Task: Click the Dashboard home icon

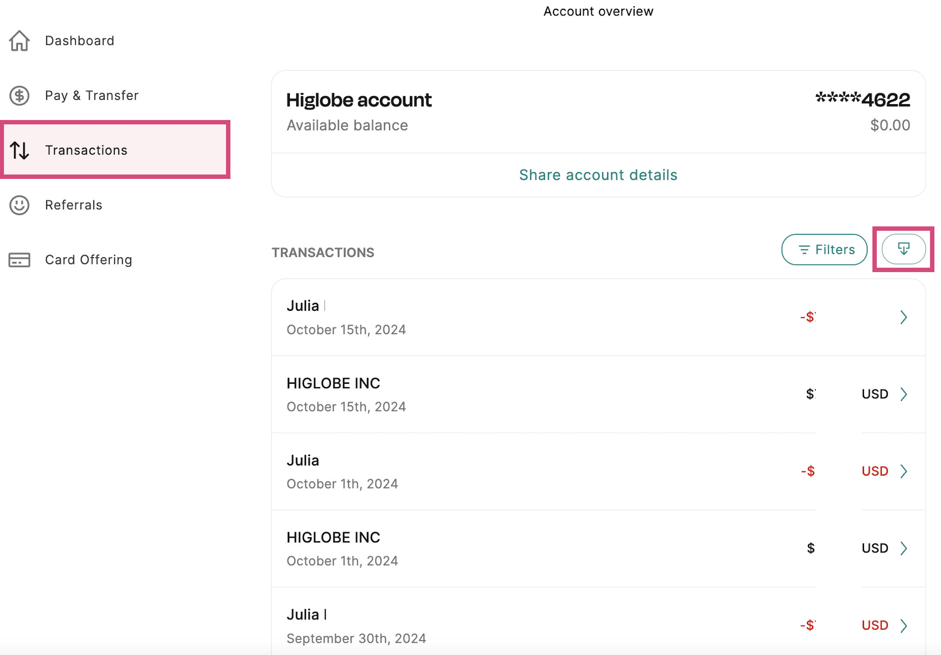Action: point(19,41)
